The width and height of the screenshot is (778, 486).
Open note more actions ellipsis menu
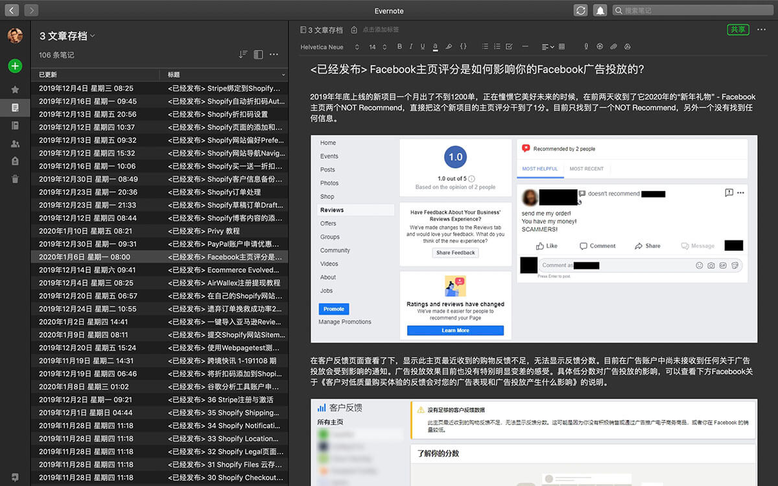[761, 30]
